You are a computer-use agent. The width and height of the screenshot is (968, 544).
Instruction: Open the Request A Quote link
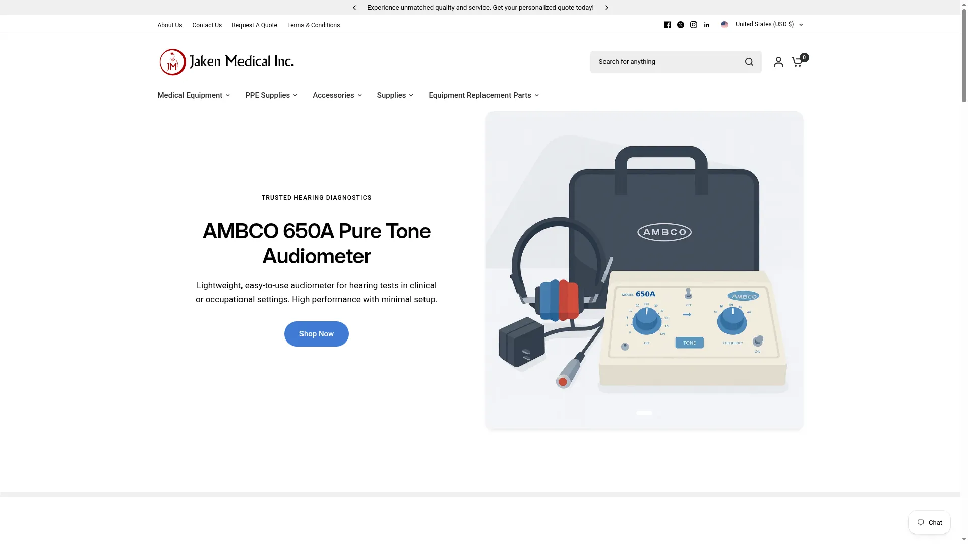pyautogui.click(x=254, y=25)
